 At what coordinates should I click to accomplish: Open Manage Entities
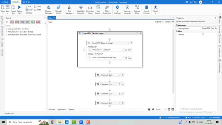pyautogui.click(x=59, y=10)
